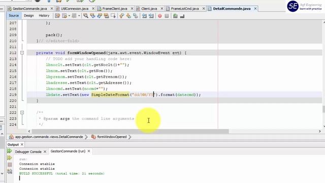This screenshot has width=325, height=183.
Task: Switch to GestionCommande.java editor tab
Action: (x=29, y=9)
